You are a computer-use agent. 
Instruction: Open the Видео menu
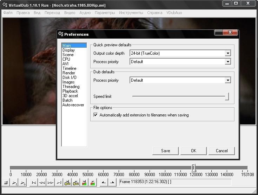click(70, 13)
